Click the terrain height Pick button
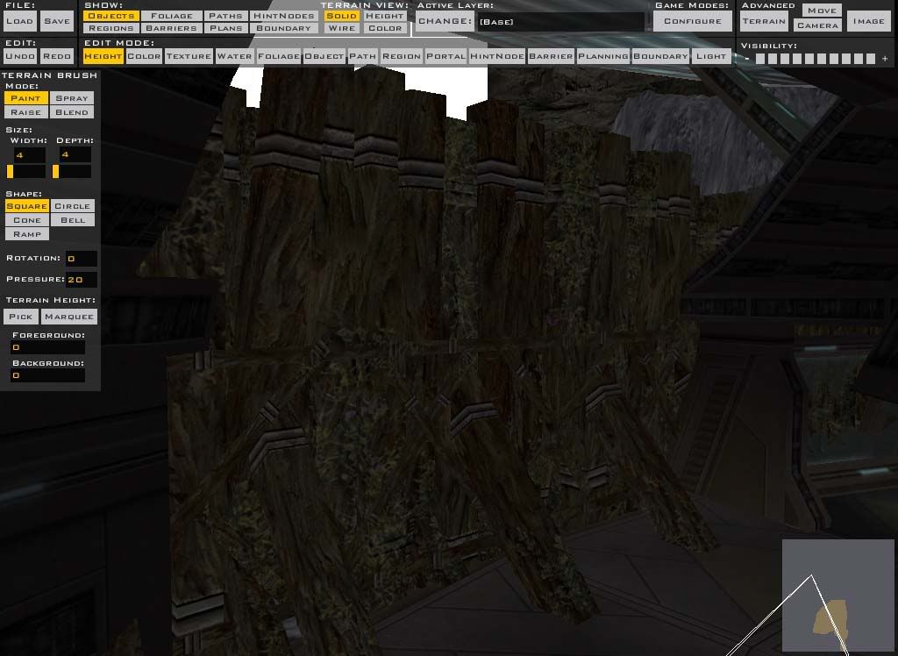898x656 pixels. click(x=21, y=317)
